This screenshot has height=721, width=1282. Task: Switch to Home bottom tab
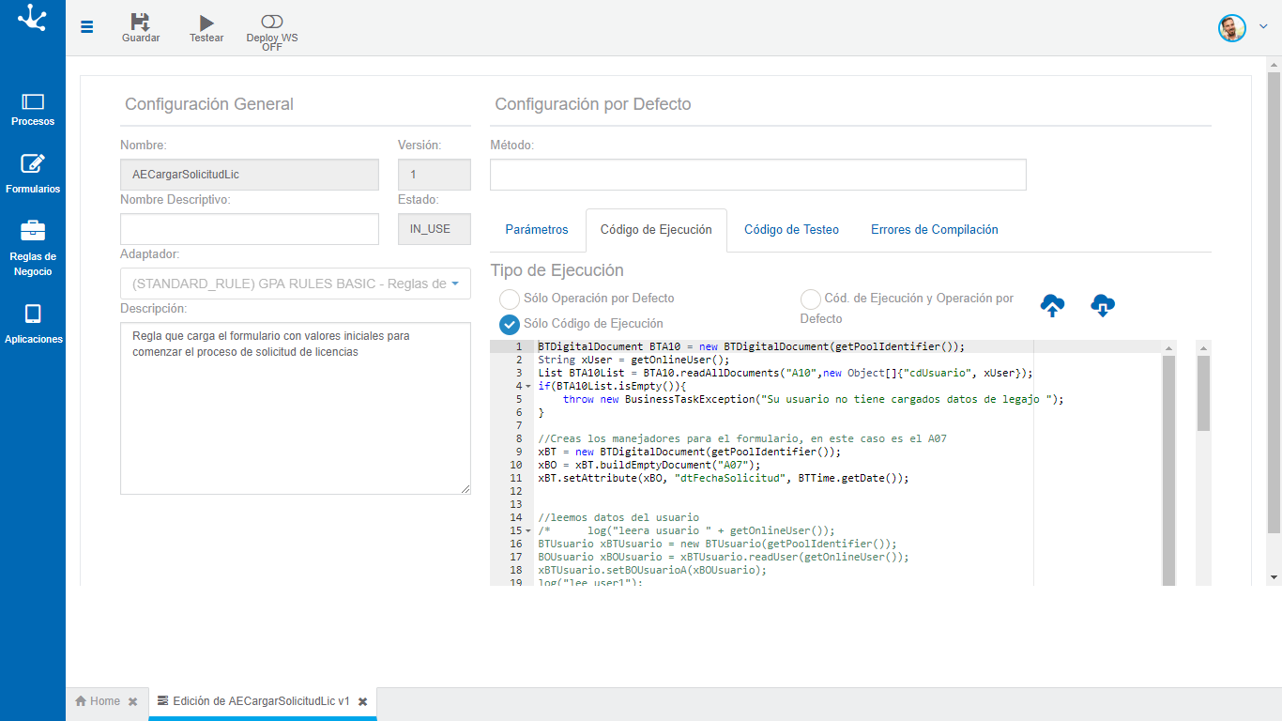pyautogui.click(x=98, y=701)
